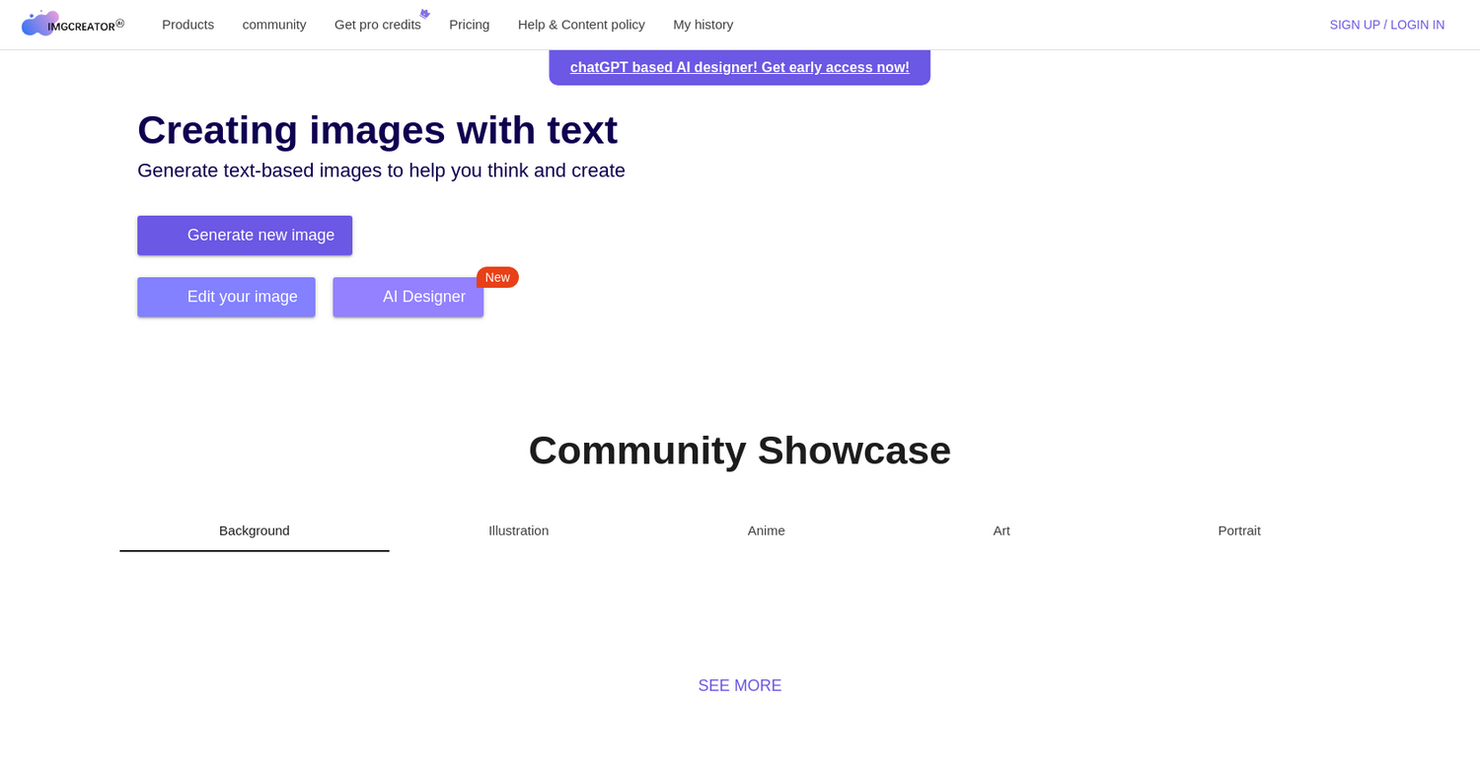Click the red New badge
1480x771 pixels.
point(497,277)
